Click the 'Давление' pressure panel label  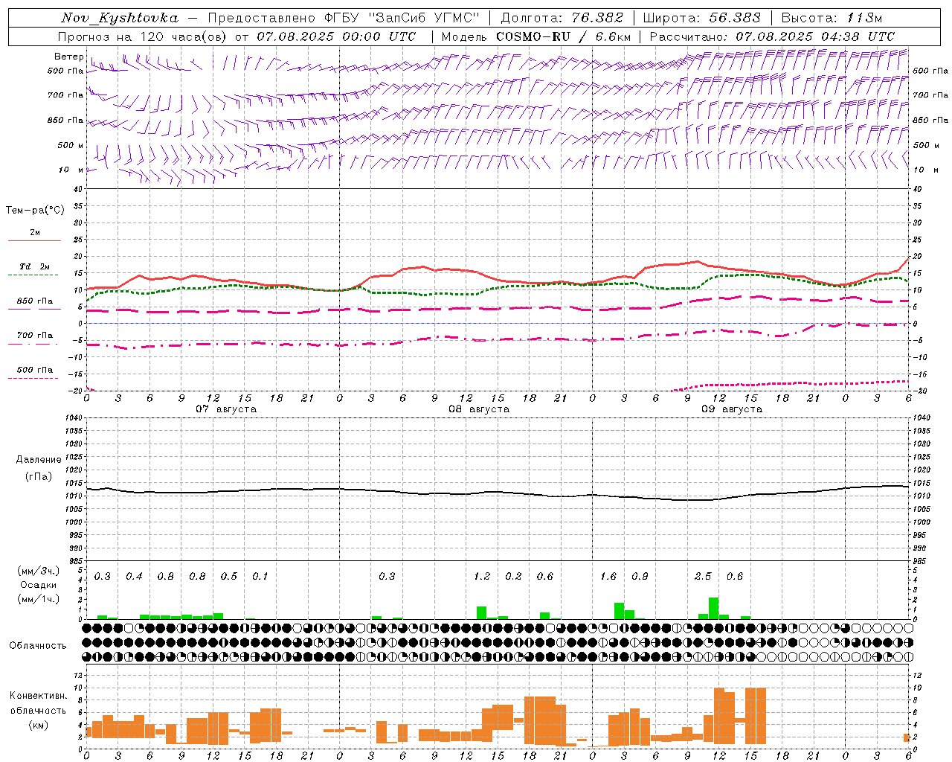pos(39,460)
